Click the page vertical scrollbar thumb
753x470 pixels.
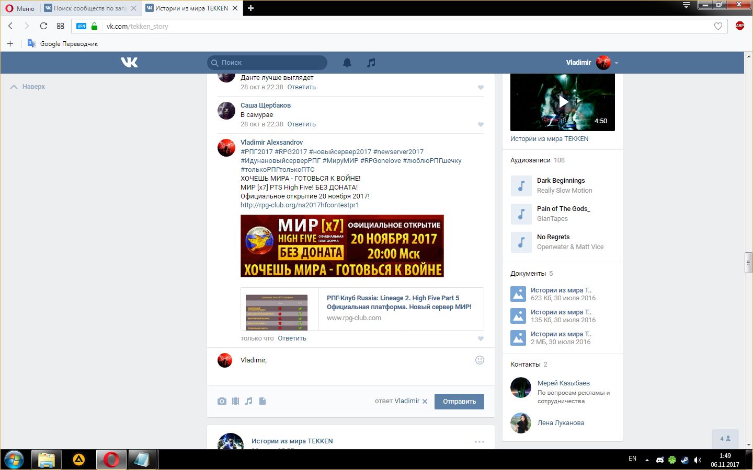coord(748,263)
